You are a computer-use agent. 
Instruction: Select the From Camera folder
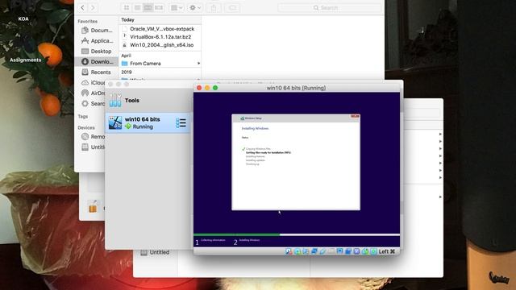(x=160, y=64)
